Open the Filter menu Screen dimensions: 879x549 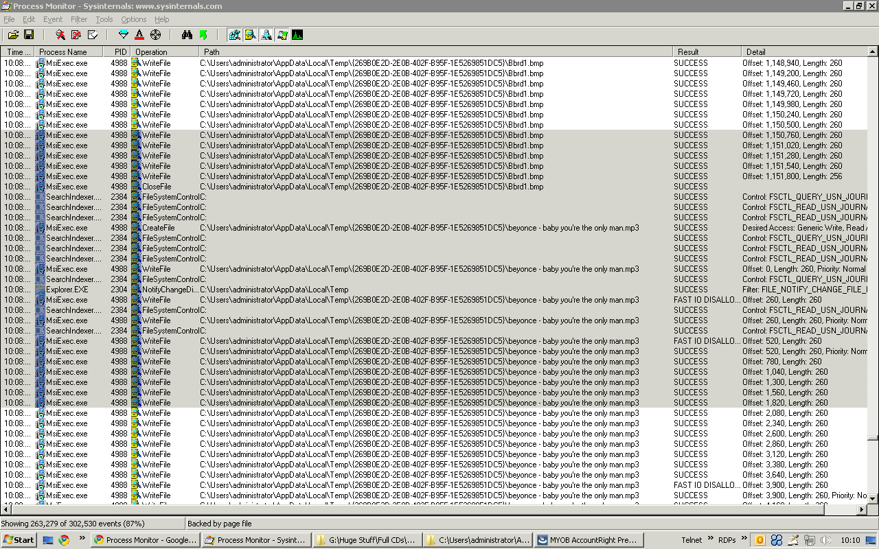click(x=79, y=19)
